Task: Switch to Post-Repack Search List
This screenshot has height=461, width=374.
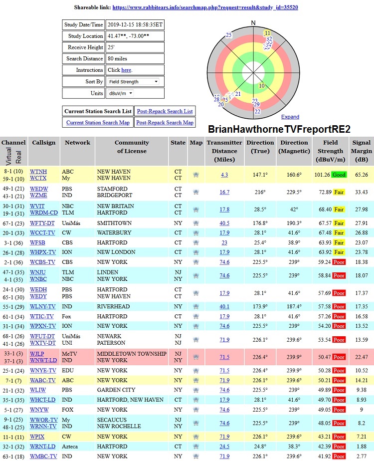Action: point(165,111)
